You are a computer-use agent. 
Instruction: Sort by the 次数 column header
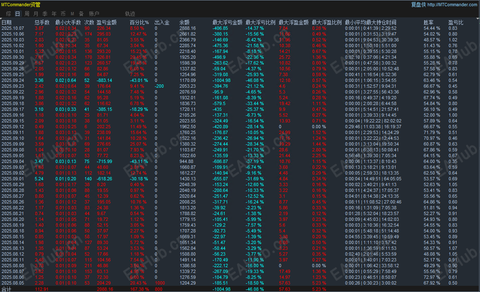(x=89, y=22)
